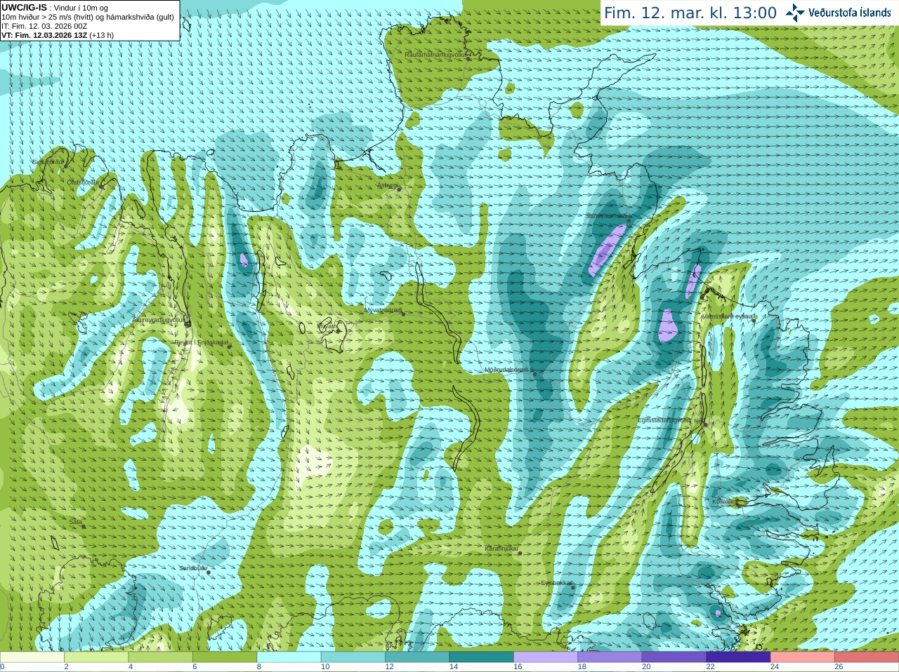899x672 pixels.
Task: Click the 'UWC/IG-IS' model info header
Action: click(24, 7)
